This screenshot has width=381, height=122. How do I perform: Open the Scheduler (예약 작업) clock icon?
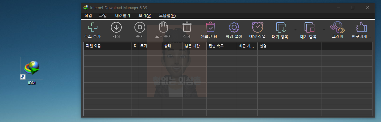(x=258, y=27)
